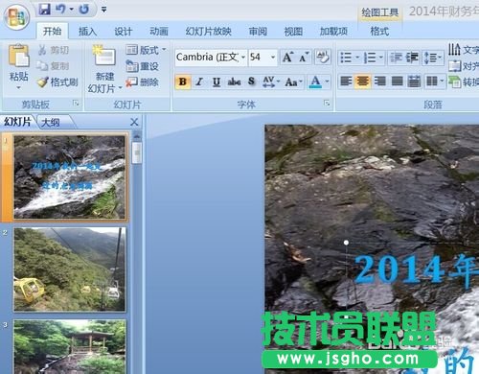Open font color dropdown arrow

pyautogui.click(x=327, y=82)
